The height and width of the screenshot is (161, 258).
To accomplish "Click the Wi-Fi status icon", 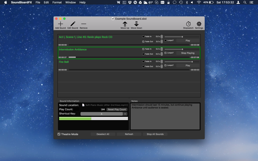I will 199,2.
